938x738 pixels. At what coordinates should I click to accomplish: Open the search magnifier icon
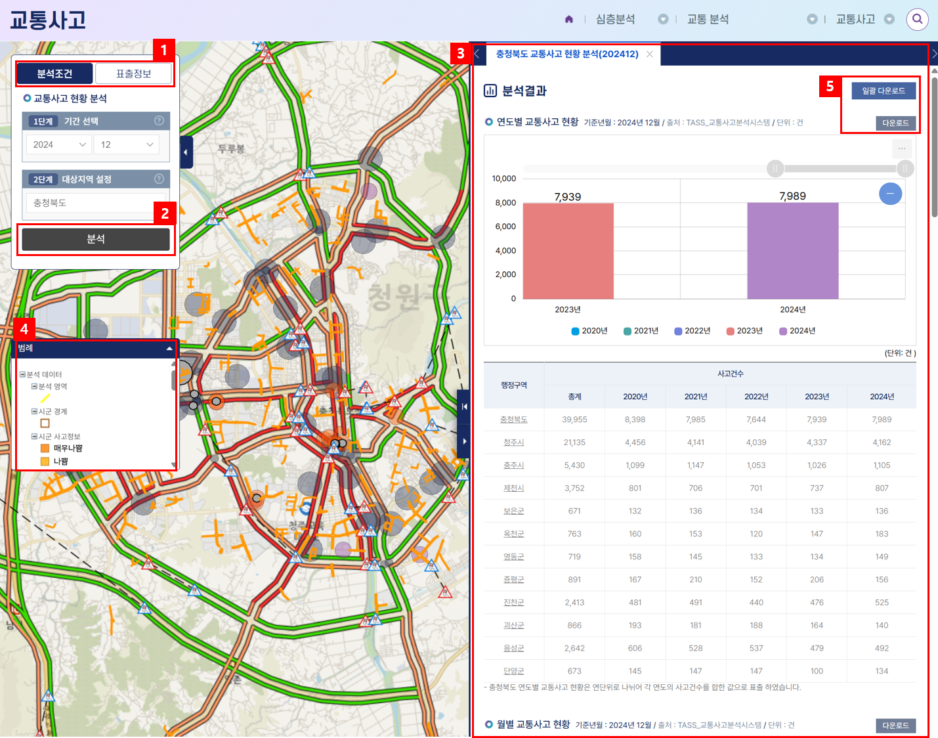point(917,19)
